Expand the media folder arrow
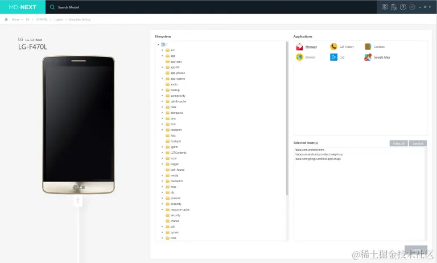Viewport: 437px width, 263px height. (x=162, y=175)
